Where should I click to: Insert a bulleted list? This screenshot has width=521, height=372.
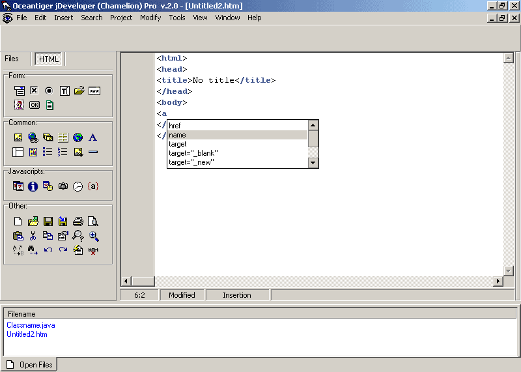click(x=48, y=152)
